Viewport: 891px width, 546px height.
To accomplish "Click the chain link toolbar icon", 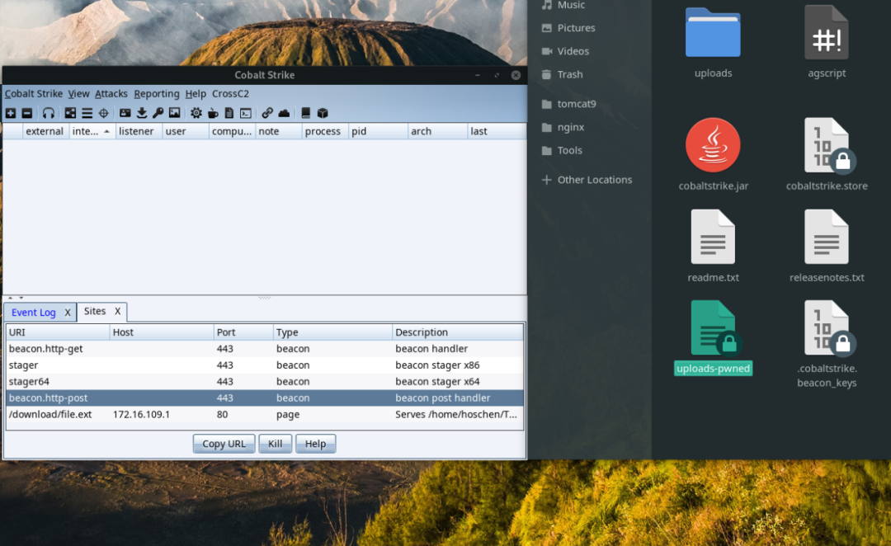I will pyautogui.click(x=267, y=113).
